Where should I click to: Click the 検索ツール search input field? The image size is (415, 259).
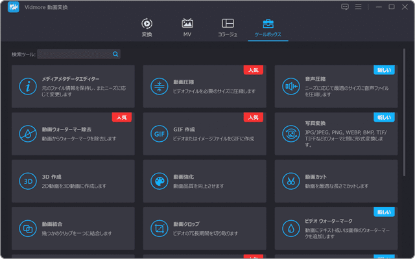tap(78, 54)
